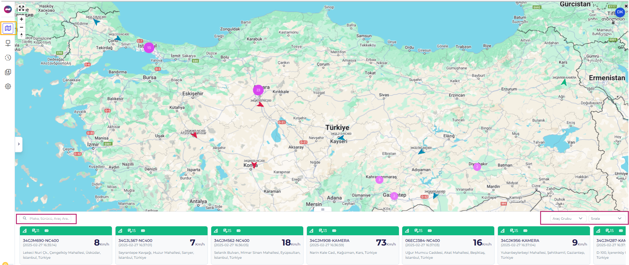This screenshot has height=265, width=629.
Task: Click signal icon on 34GJM562-NC400 card
Action: tap(216, 231)
